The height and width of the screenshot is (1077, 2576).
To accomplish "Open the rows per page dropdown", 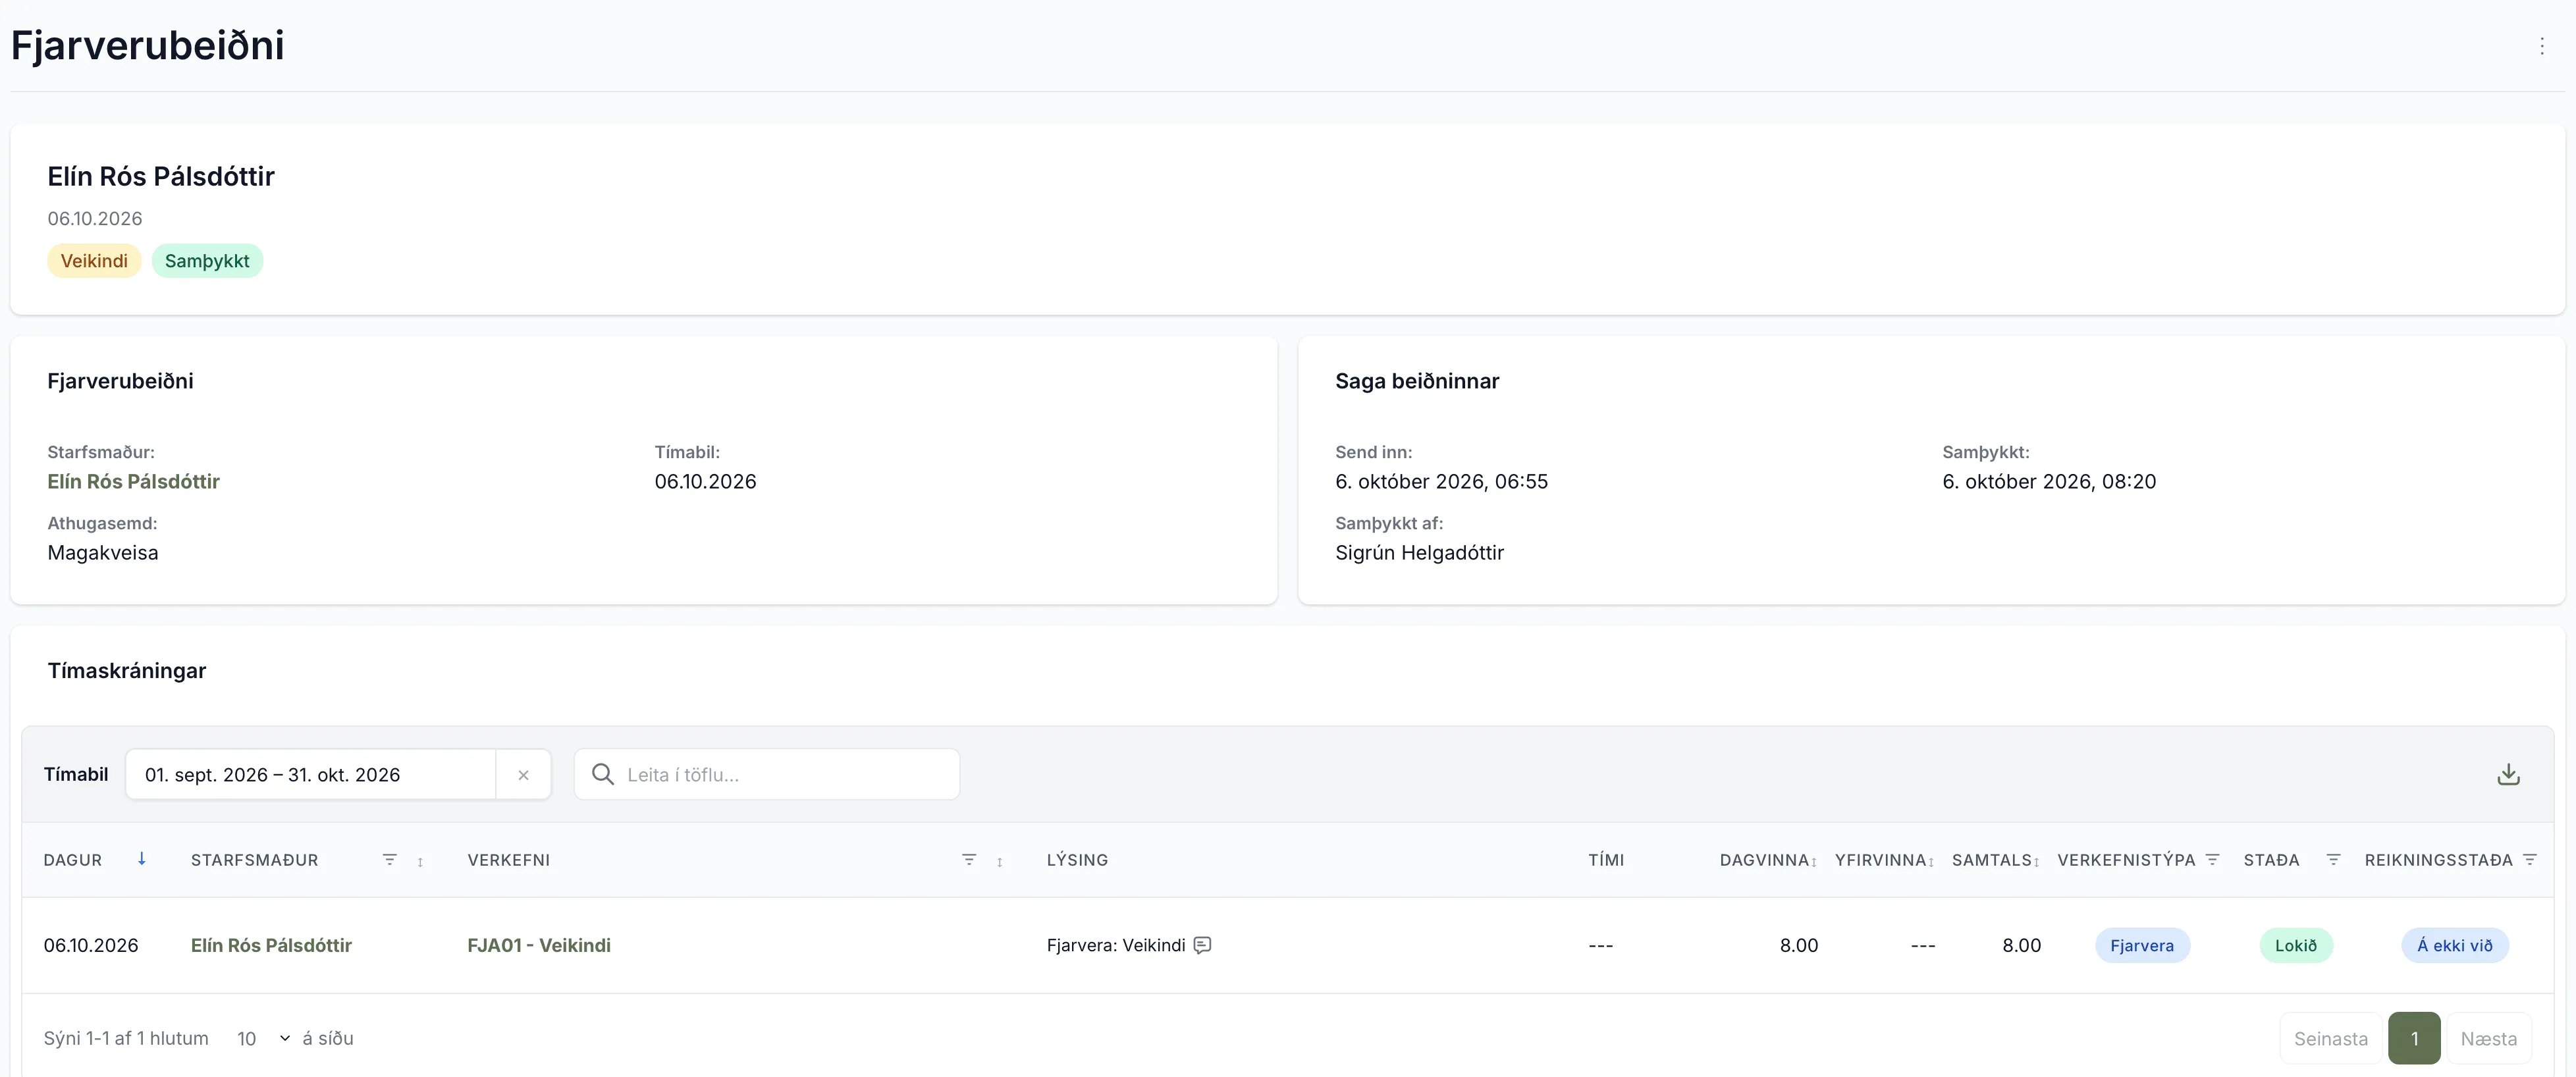I will (263, 1038).
